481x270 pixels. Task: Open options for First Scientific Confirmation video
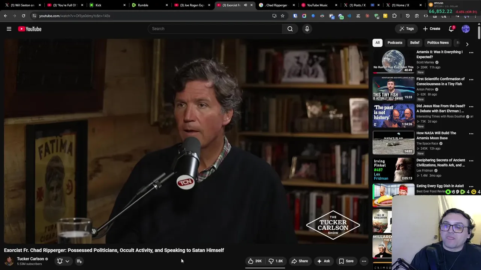[471, 79]
